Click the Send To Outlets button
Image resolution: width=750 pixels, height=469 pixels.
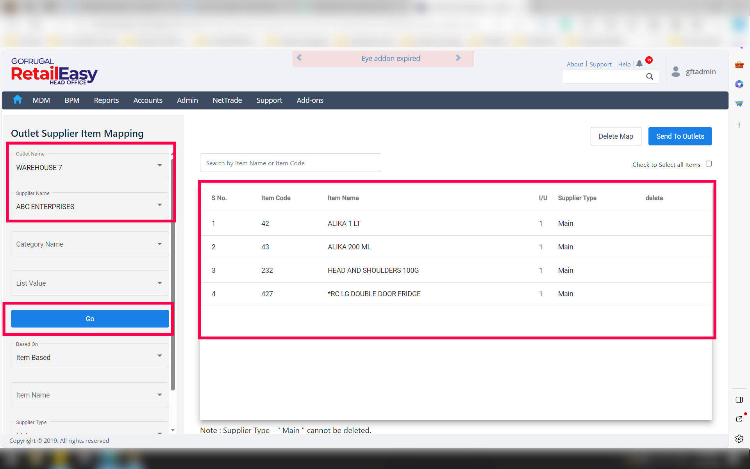coord(680,136)
